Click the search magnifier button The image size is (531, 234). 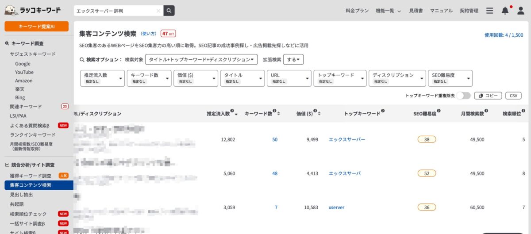point(169,11)
